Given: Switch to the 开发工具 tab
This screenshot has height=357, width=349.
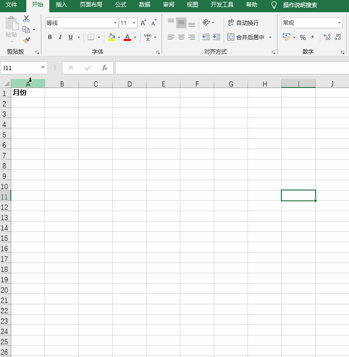Looking at the screenshot, I should pyautogui.click(x=222, y=5).
